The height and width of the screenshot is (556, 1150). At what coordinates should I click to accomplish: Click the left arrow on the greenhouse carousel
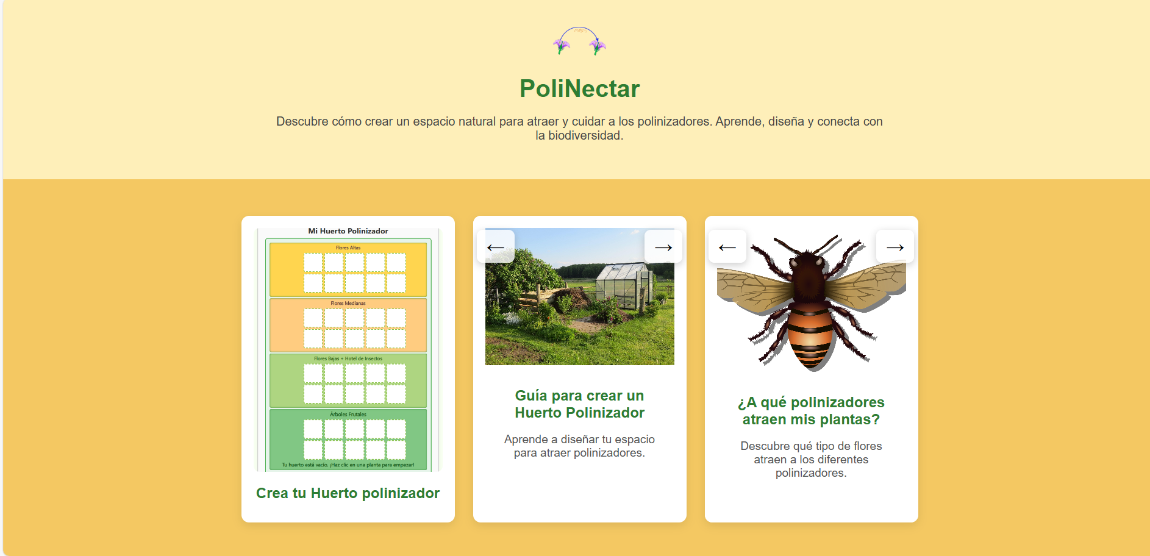click(x=496, y=246)
